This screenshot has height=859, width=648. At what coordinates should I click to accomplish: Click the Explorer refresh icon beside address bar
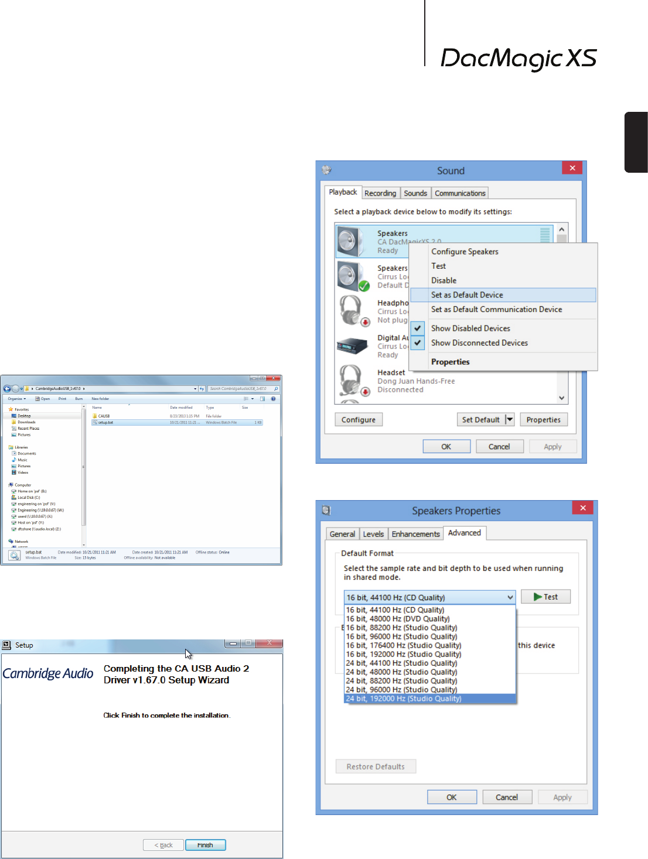[x=202, y=389]
